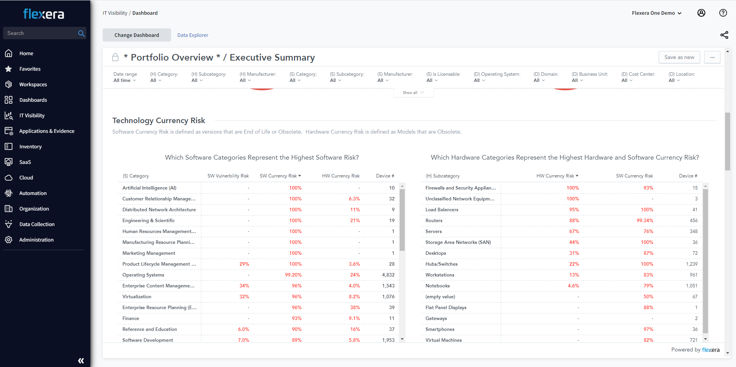Click the Automation icon in sidebar
736x367 pixels.
(x=9, y=193)
